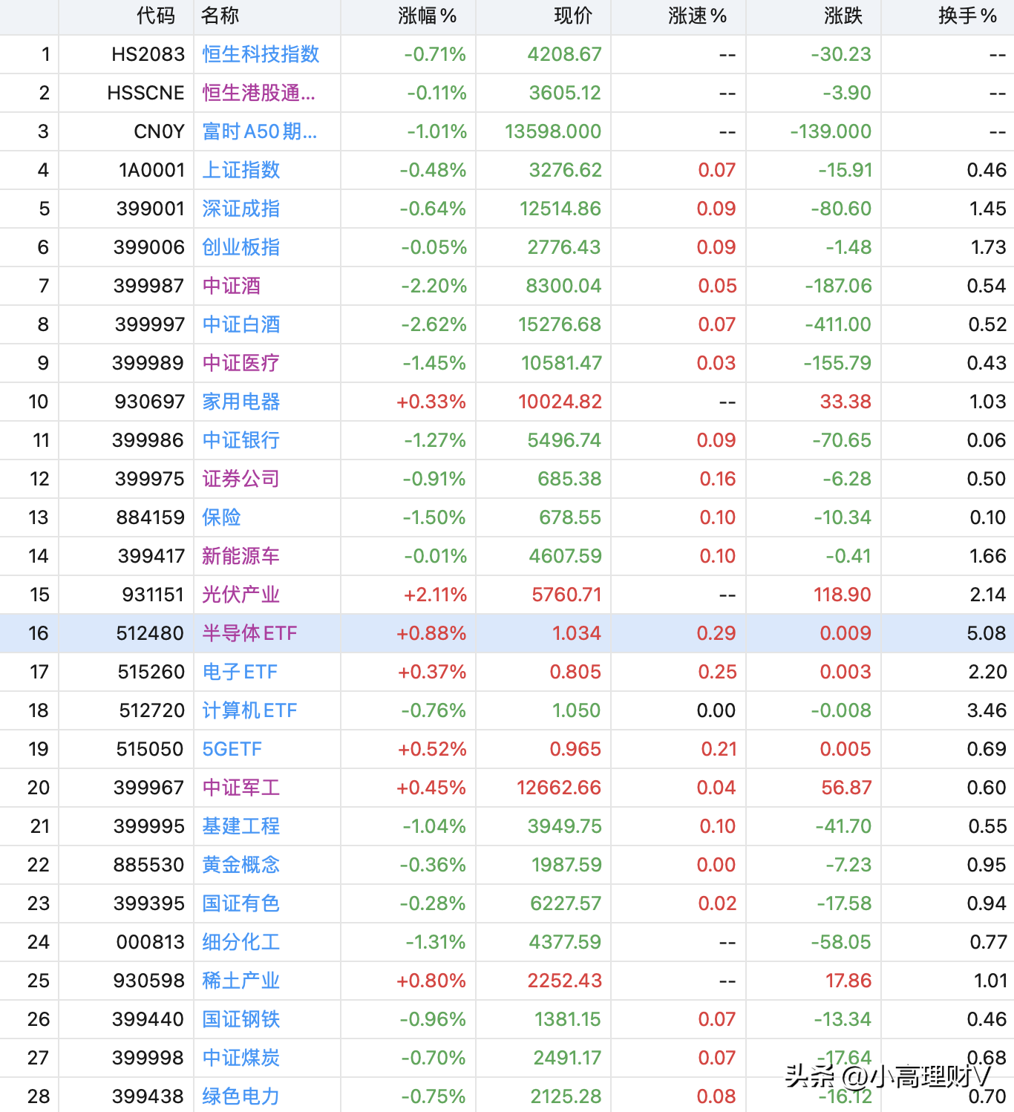This screenshot has width=1014, height=1112.
Task: Sort by the 代码 column header
Action: coord(156,16)
